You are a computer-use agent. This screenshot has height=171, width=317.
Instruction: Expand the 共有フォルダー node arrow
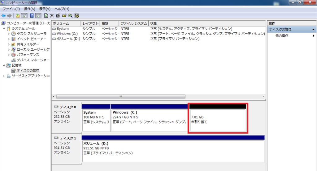tap(9, 44)
